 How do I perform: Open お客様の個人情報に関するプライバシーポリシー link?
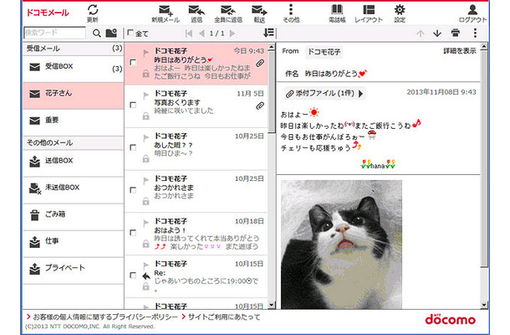[x=105, y=317]
